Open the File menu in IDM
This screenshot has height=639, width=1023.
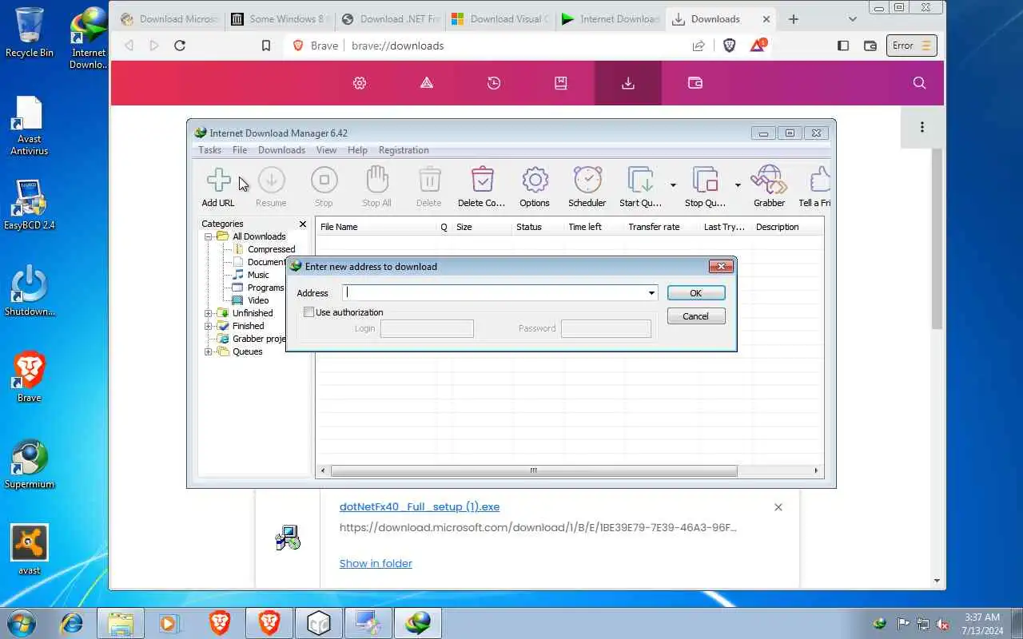coord(240,150)
